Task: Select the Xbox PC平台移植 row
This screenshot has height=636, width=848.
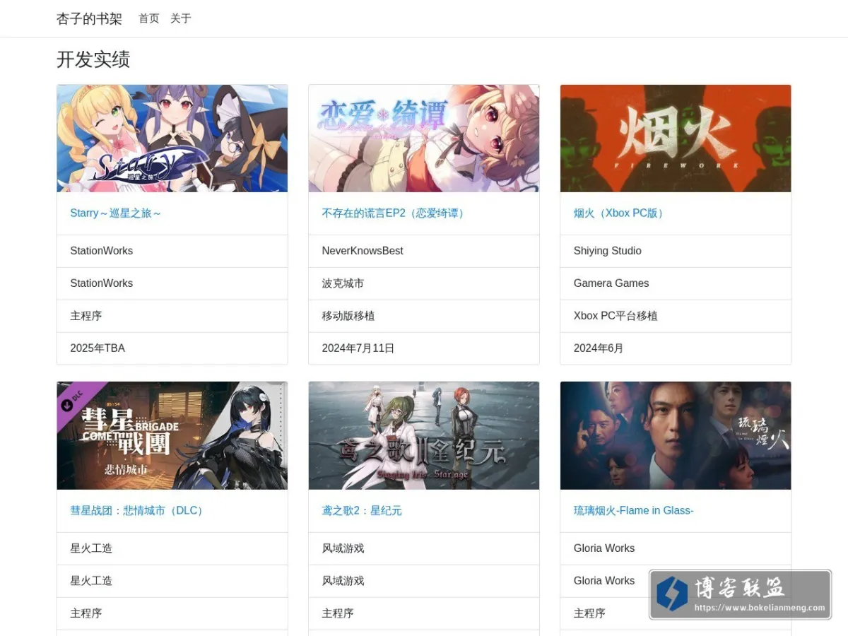Action: [676, 316]
